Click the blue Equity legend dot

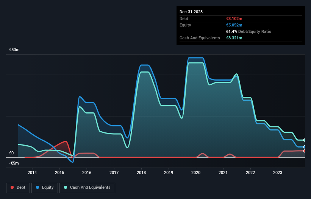[38, 187]
